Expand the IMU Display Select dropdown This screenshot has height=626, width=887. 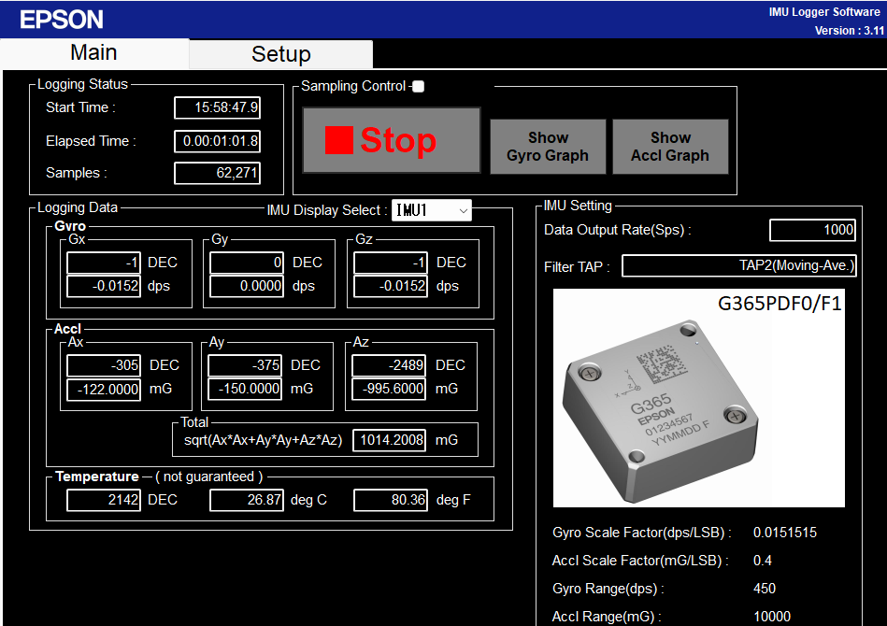tap(432, 210)
